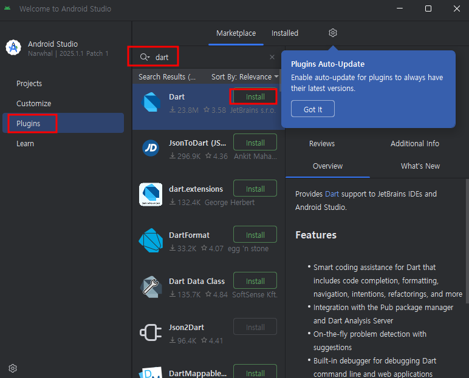Viewport: 469px width, 378px height.
Task: Select the DartMappable plugin title
Action: click(197, 373)
